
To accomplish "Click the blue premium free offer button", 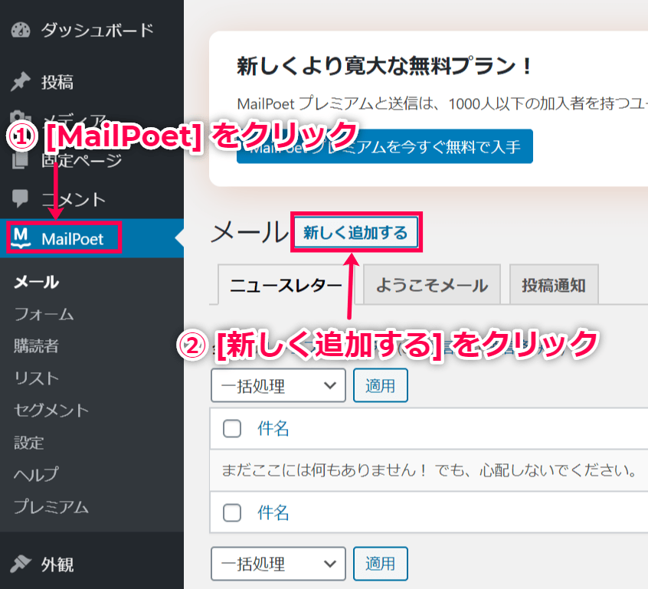I will point(385,146).
